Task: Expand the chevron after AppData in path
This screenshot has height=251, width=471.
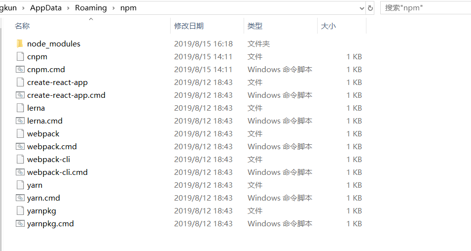Action: [68, 8]
